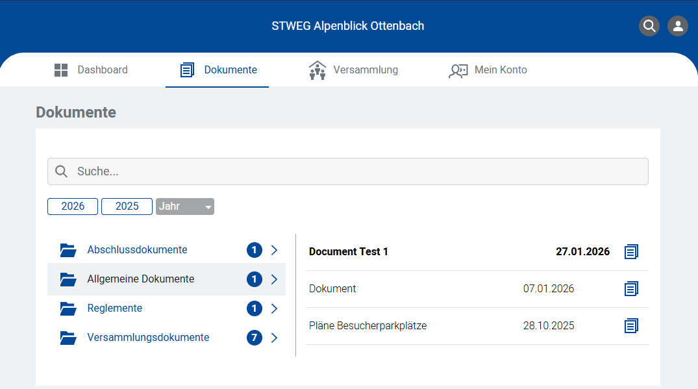698x389 pixels.
Task: Open Document Test 1
Action: 349,251
